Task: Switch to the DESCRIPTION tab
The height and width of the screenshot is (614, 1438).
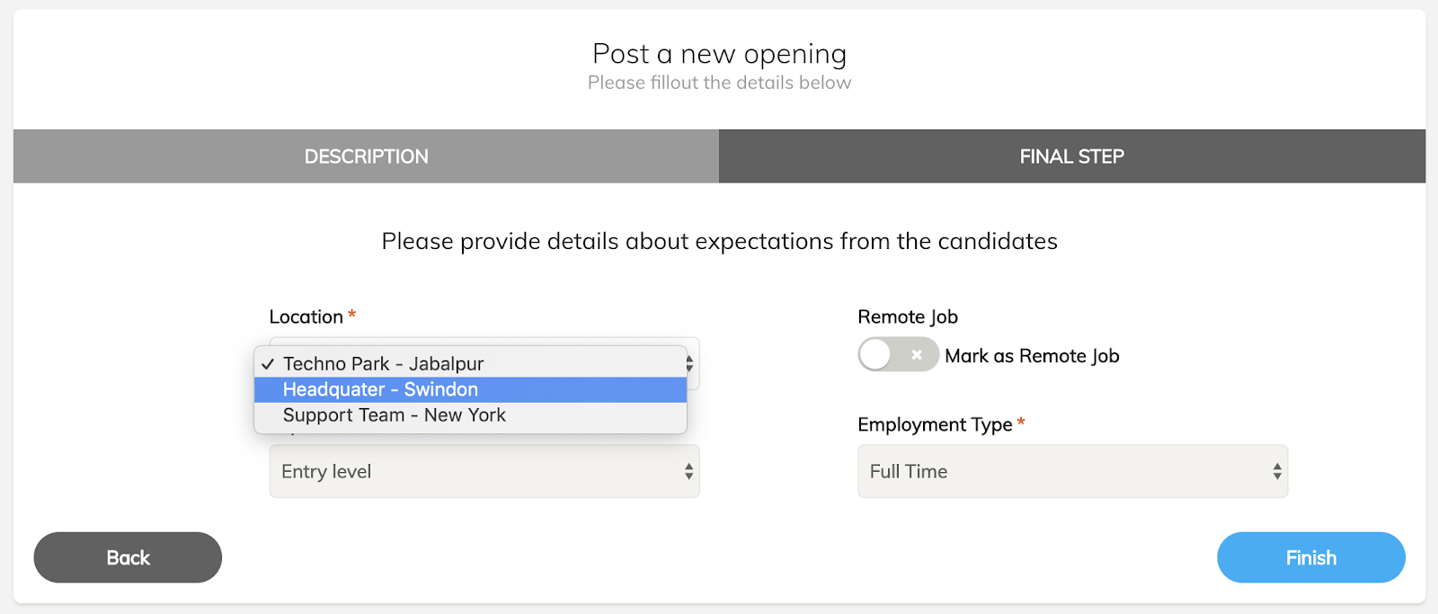Action: tap(366, 156)
